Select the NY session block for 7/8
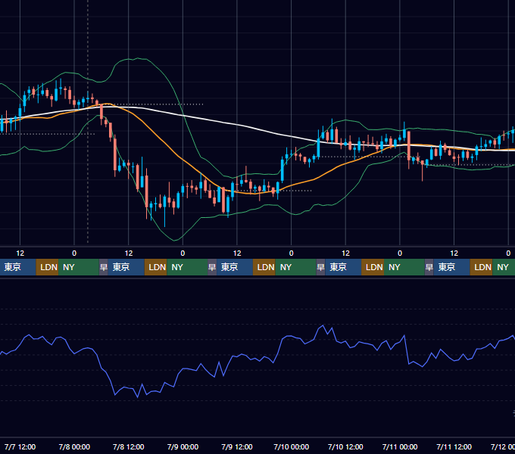Viewport: 515px width, 454px height. pos(187,267)
